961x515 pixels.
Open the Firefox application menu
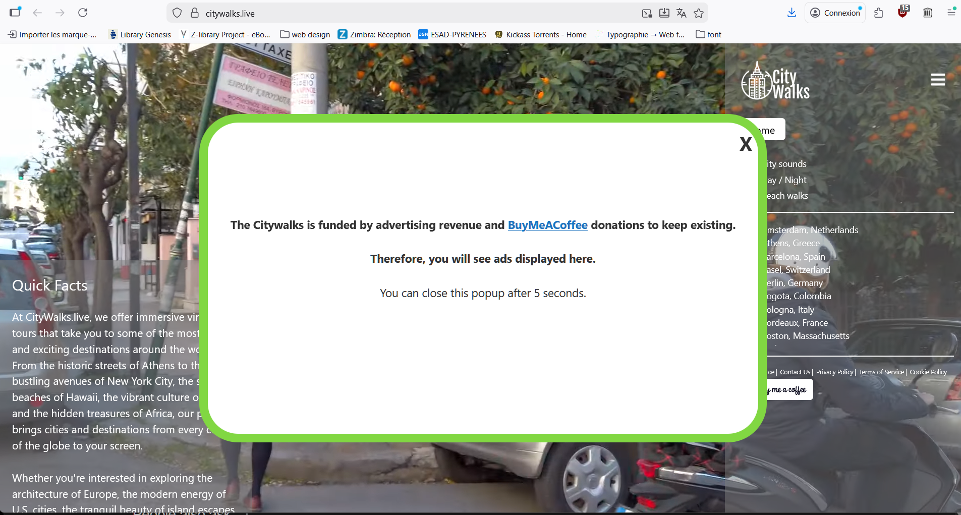click(951, 13)
